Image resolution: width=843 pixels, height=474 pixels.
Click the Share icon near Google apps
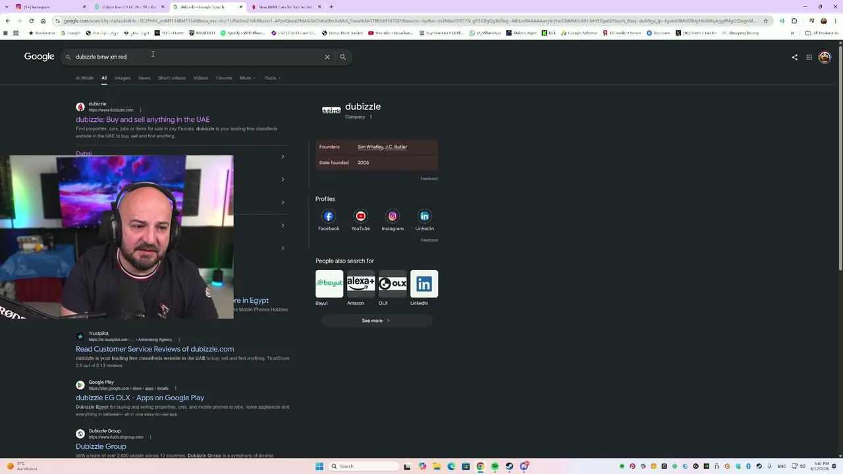[x=794, y=57]
